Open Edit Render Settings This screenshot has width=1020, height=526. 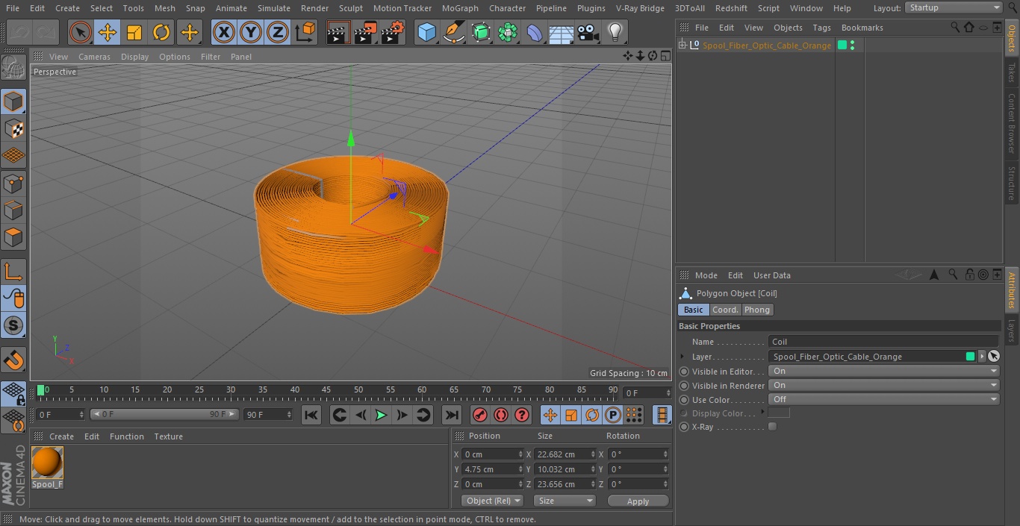tap(392, 33)
